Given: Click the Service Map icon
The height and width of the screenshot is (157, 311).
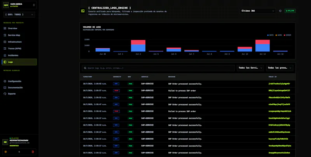Looking at the screenshot, I should coord(5,35).
